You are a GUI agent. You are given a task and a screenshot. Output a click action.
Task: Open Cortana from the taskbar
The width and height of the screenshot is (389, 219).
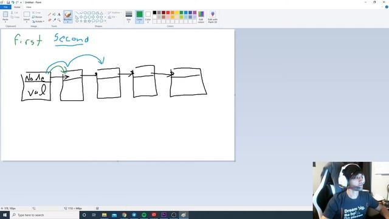tap(84, 215)
